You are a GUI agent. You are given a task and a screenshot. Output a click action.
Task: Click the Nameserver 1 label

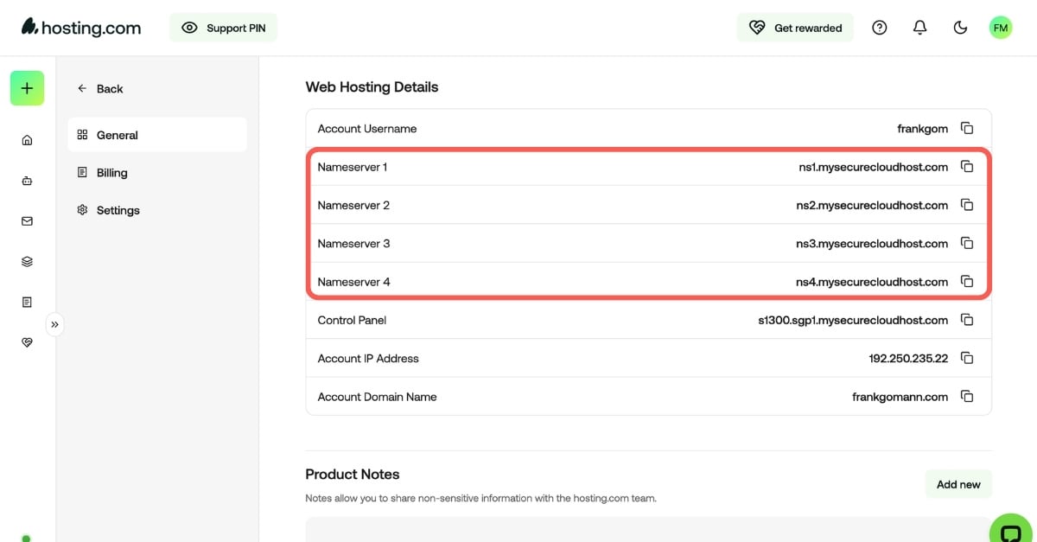pos(353,167)
